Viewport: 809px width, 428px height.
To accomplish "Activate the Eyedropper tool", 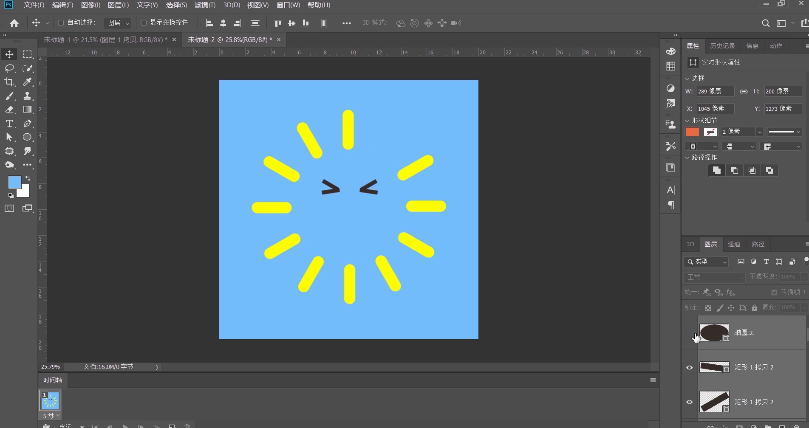I will coord(27,82).
